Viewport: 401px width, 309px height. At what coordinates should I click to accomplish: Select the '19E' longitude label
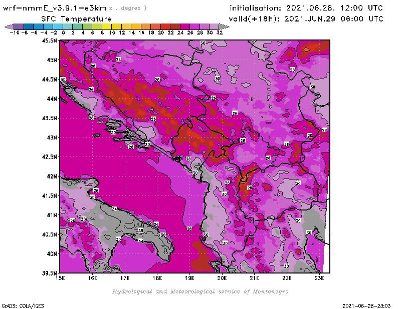(190, 278)
